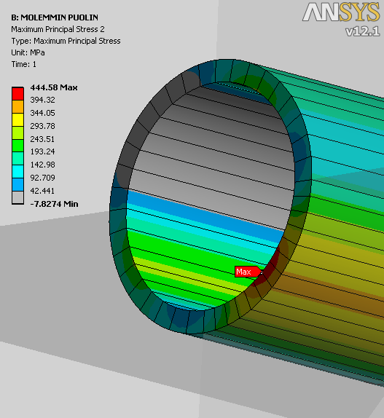Click the cyan legend color band
The height and width of the screenshot is (418, 384).
(x=17, y=171)
